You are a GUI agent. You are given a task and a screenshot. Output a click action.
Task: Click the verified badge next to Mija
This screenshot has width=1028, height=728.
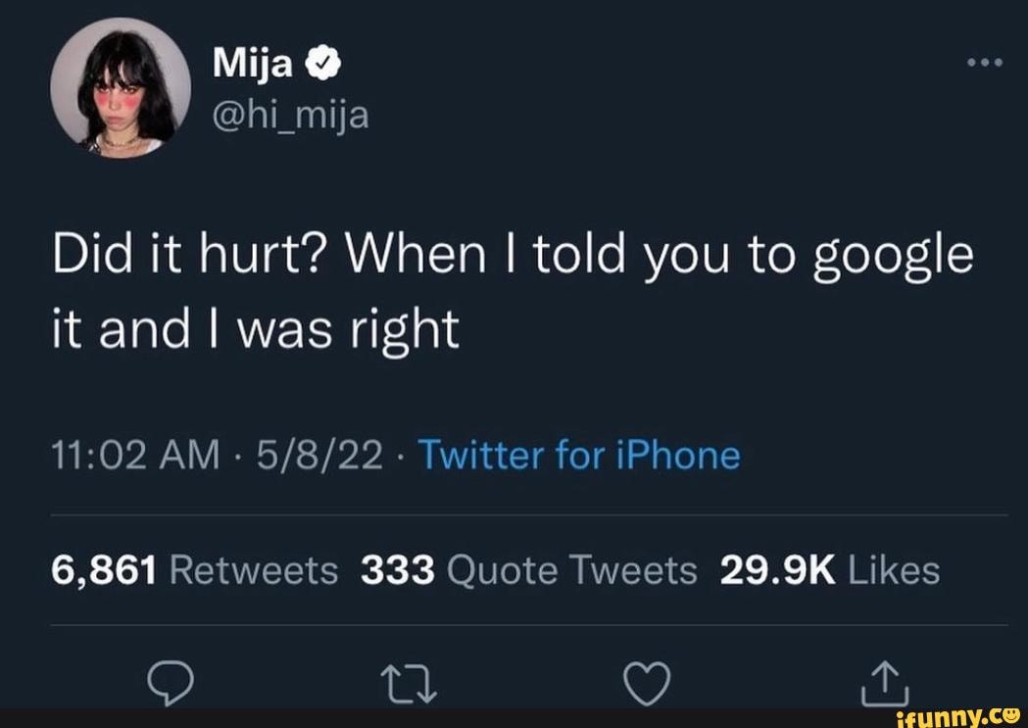point(320,61)
